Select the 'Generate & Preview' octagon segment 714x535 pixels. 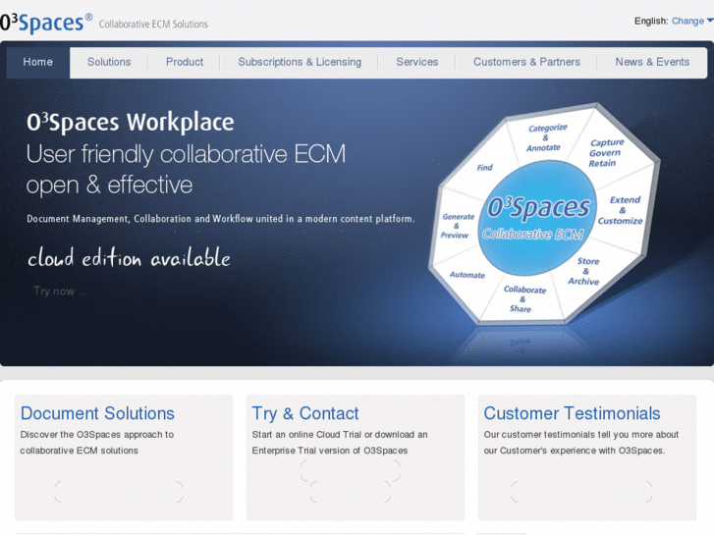[457, 226]
